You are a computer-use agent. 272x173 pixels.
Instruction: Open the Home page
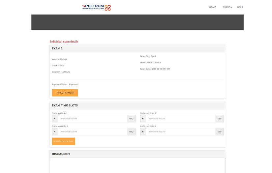[213, 7]
